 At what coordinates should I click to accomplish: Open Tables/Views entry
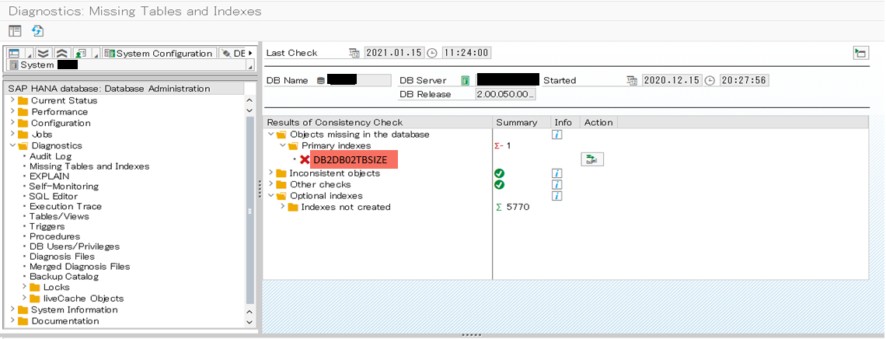tap(59, 216)
